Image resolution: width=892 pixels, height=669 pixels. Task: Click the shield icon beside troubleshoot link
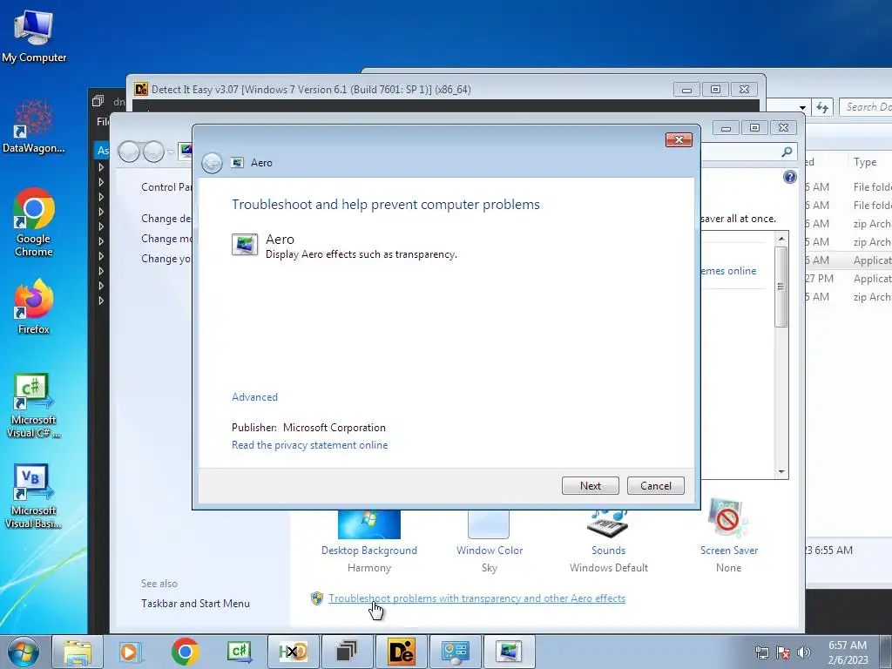[317, 598]
